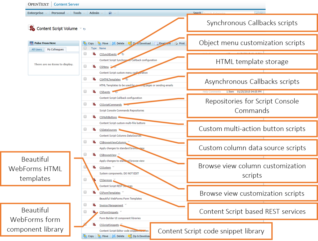Screen dimensions: 318x241
Task: Click the Move icon in the top toolbar
Action: [x=99, y=43]
